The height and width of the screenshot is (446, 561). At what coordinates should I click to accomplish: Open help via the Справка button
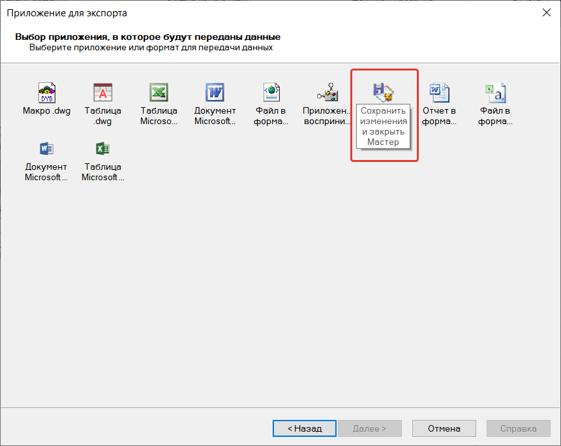518,428
